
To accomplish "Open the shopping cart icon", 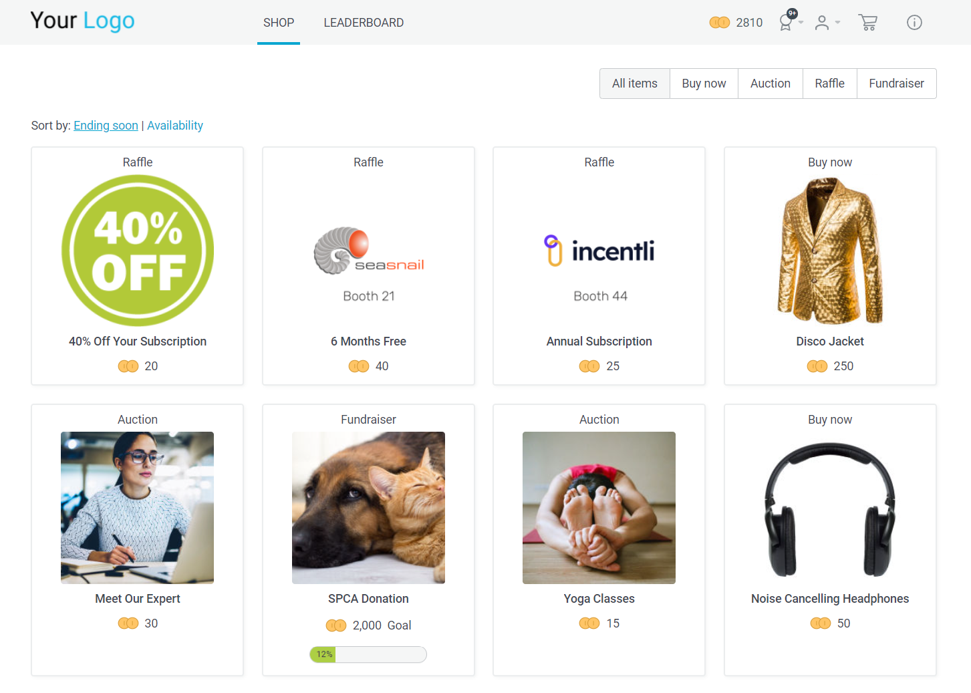I will point(867,23).
